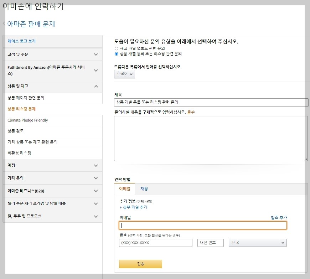
Task: Expand Fulfillment By Amazon section arrow
Action: click(96, 71)
